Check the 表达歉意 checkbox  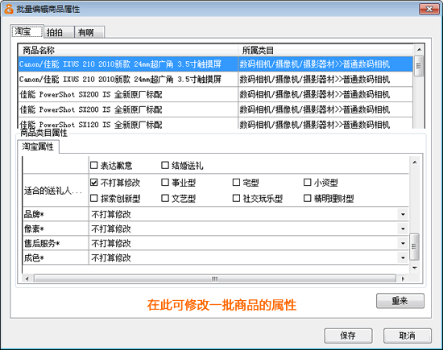93,165
